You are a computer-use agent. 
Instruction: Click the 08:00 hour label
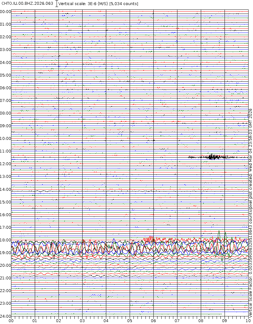click(5, 113)
